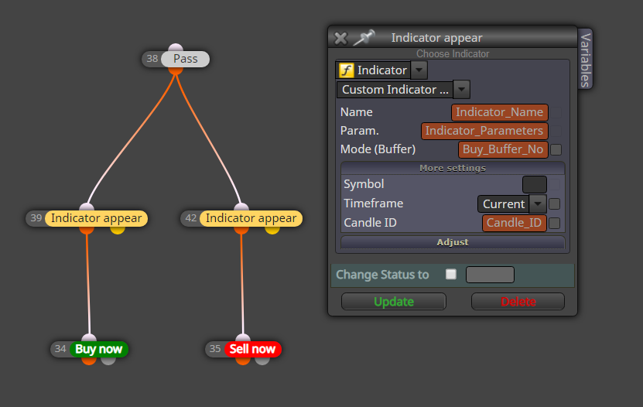Click the yellow output connector of node 39

pos(118,231)
